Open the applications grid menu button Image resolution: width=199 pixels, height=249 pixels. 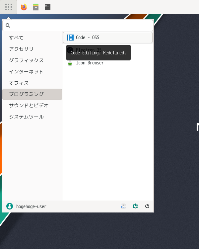(9, 7)
